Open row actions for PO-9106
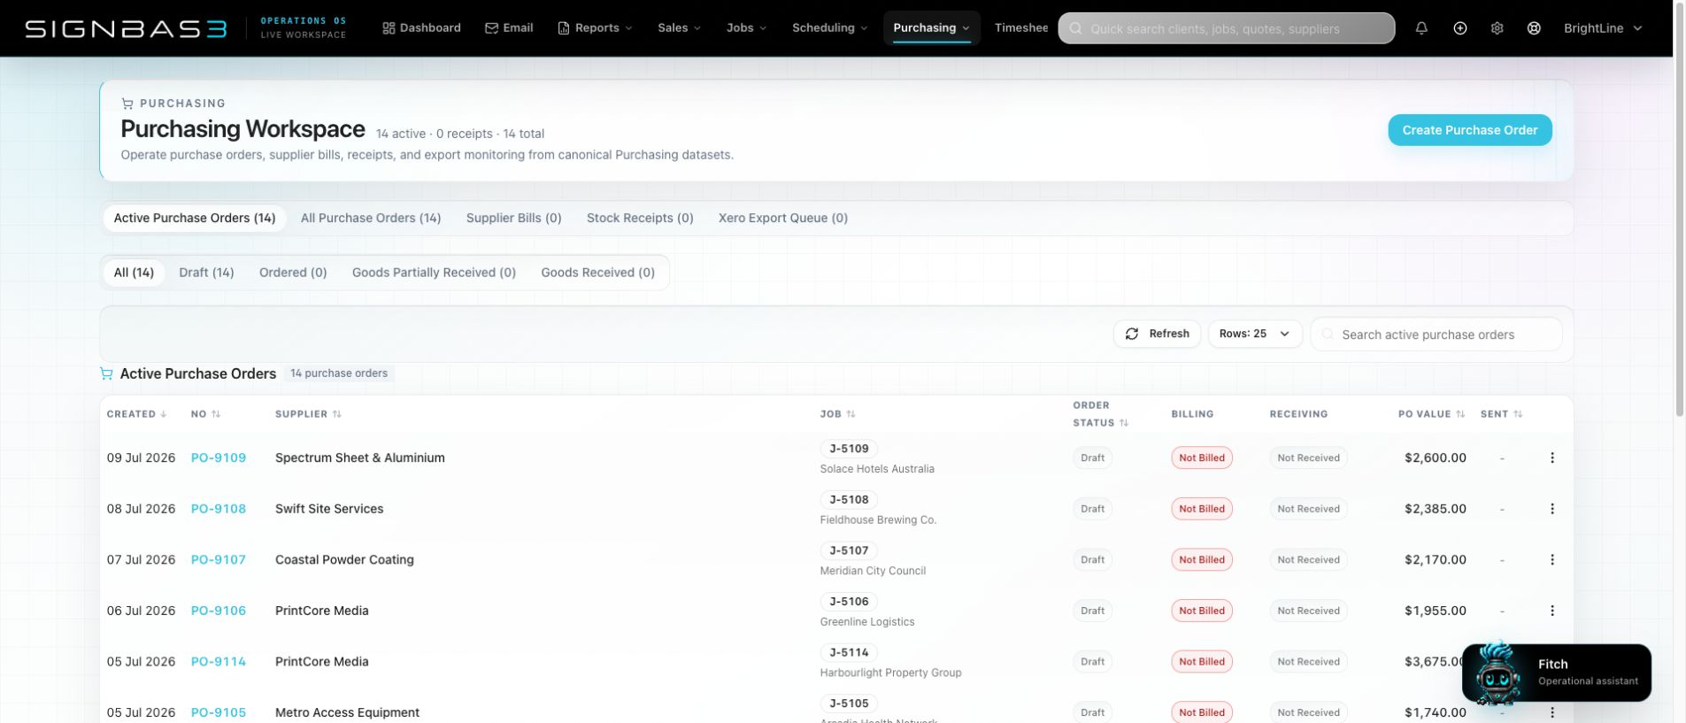 tap(1552, 611)
